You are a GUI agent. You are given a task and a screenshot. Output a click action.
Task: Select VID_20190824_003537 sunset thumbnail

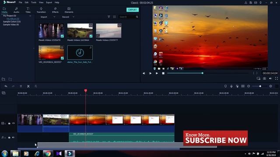(51, 52)
